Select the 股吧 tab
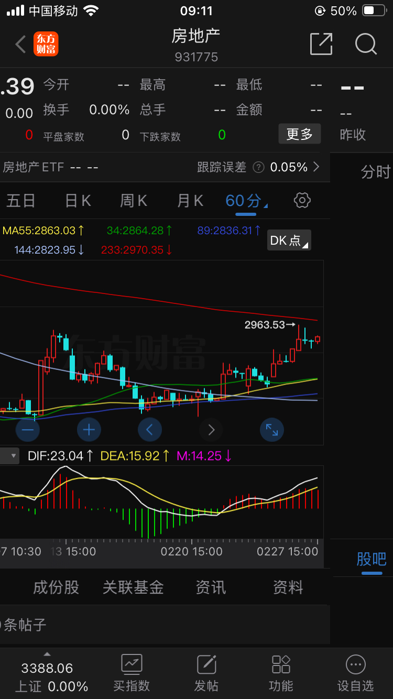The image size is (393, 699). click(372, 559)
